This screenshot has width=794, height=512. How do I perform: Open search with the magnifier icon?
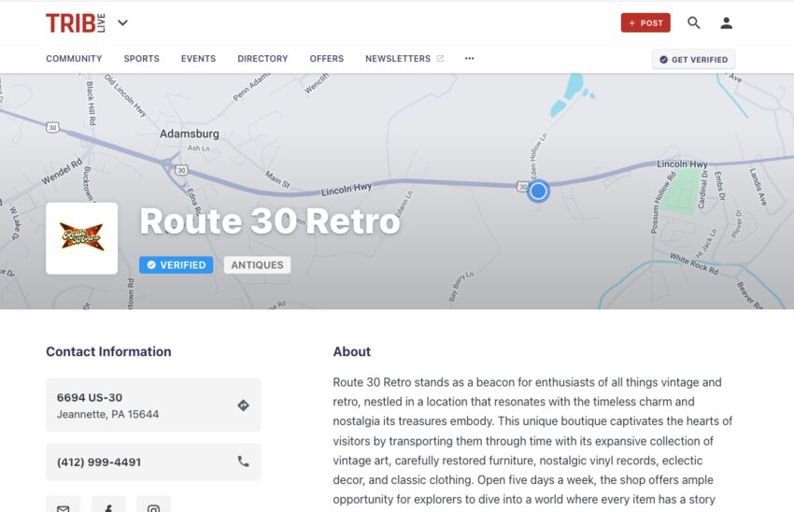[694, 22]
